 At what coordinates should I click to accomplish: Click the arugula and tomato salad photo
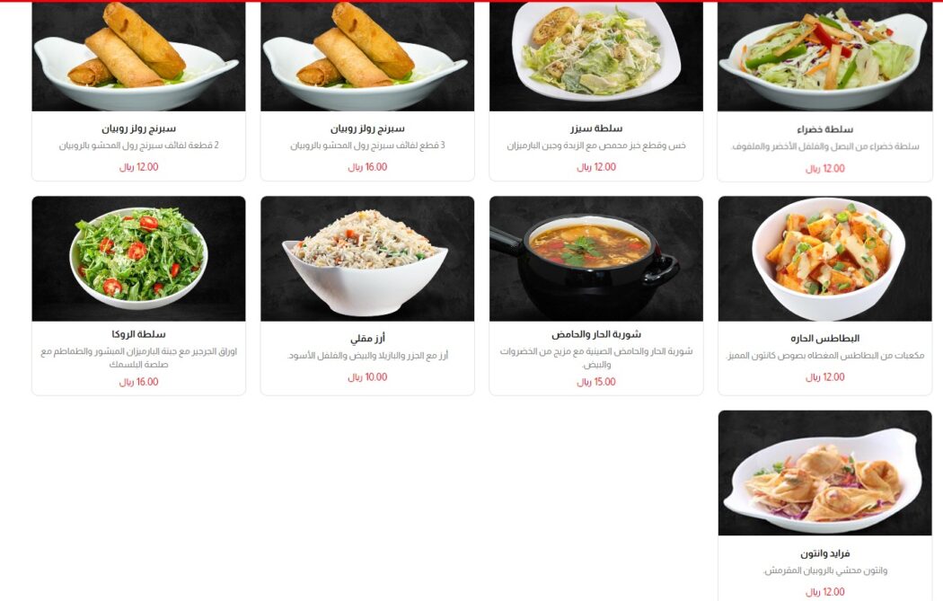point(139,259)
